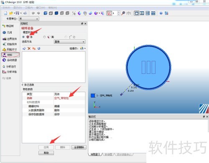Select the 边 edge radio button

pos(66,37)
